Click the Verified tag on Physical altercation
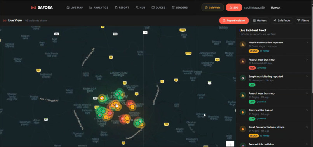 point(264,51)
